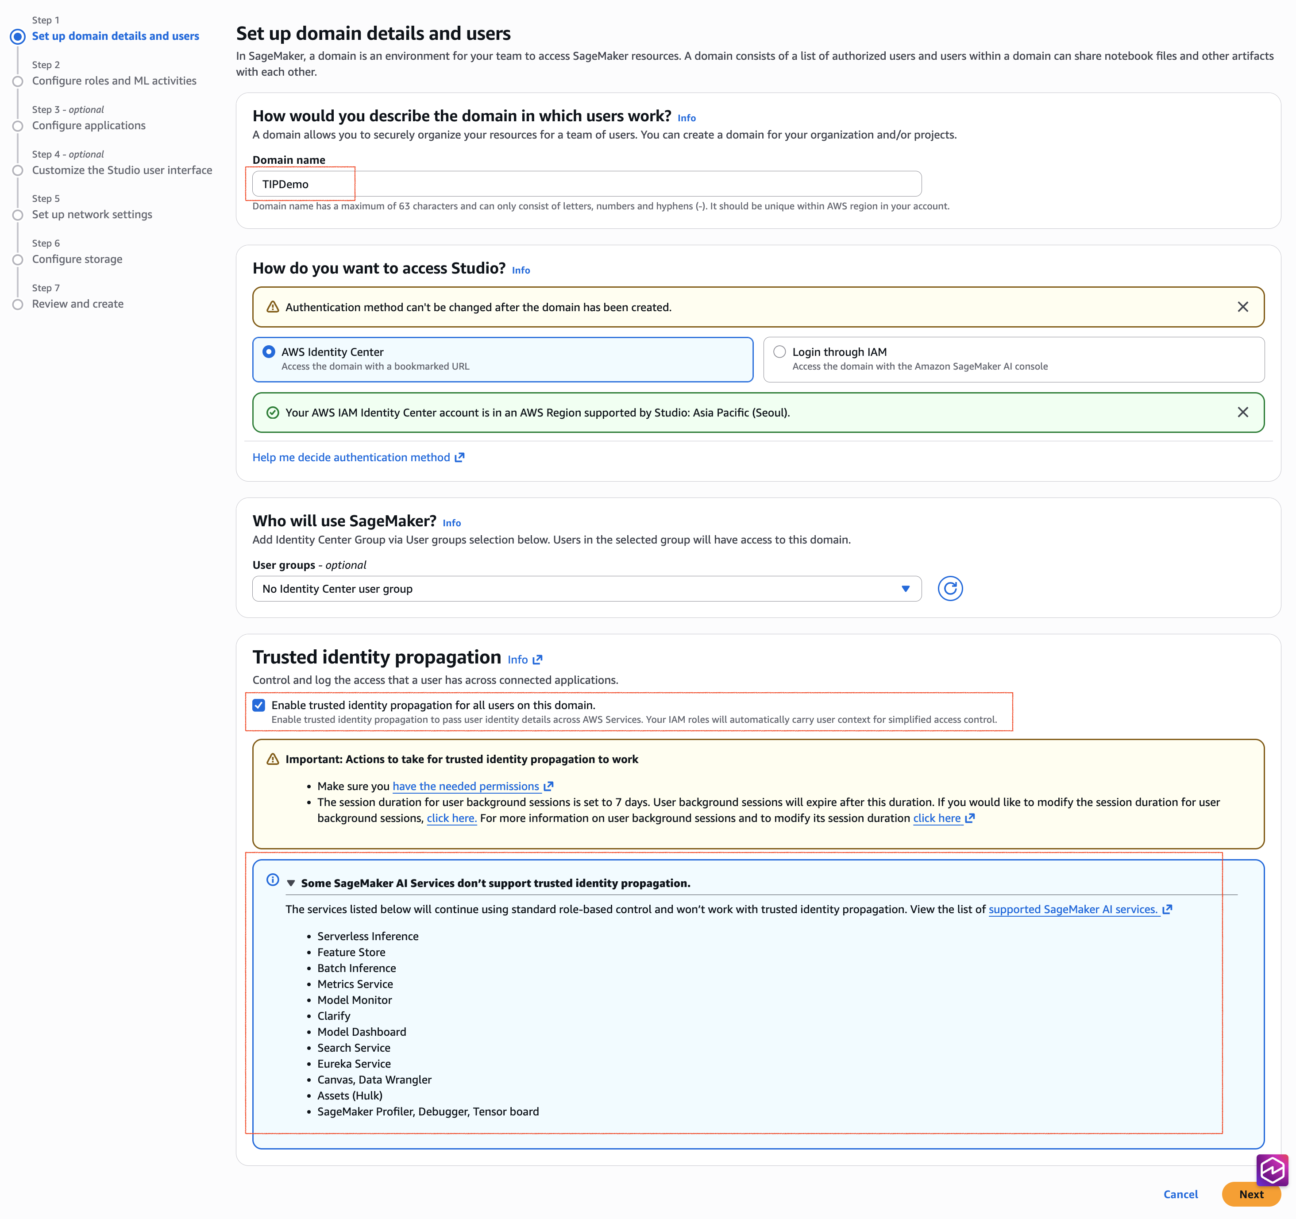Open the purple SageMaker assistant icon
The height and width of the screenshot is (1219, 1296).
coord(1272,1170)
